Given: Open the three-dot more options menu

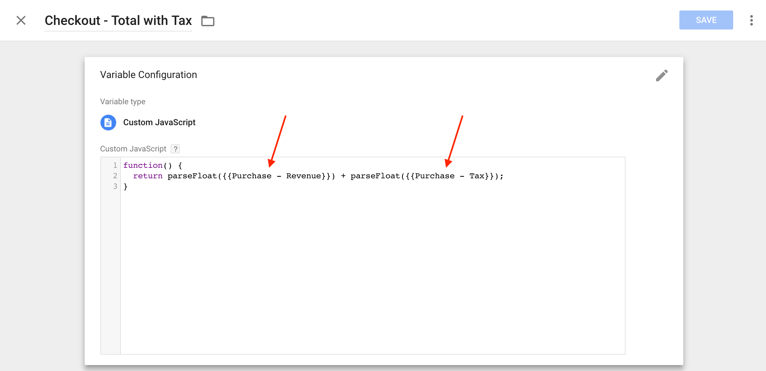Looking at the screenshot, I should point(751,20).
